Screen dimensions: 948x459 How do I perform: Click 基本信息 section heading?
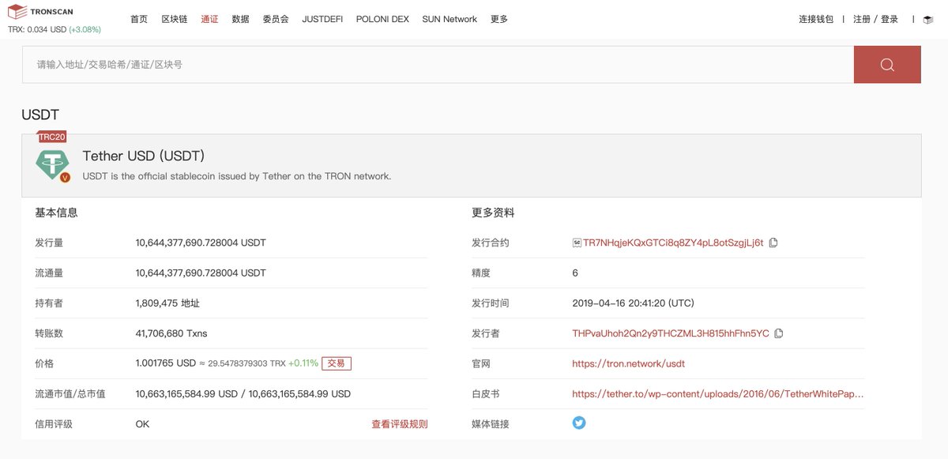tap(56, 213)
